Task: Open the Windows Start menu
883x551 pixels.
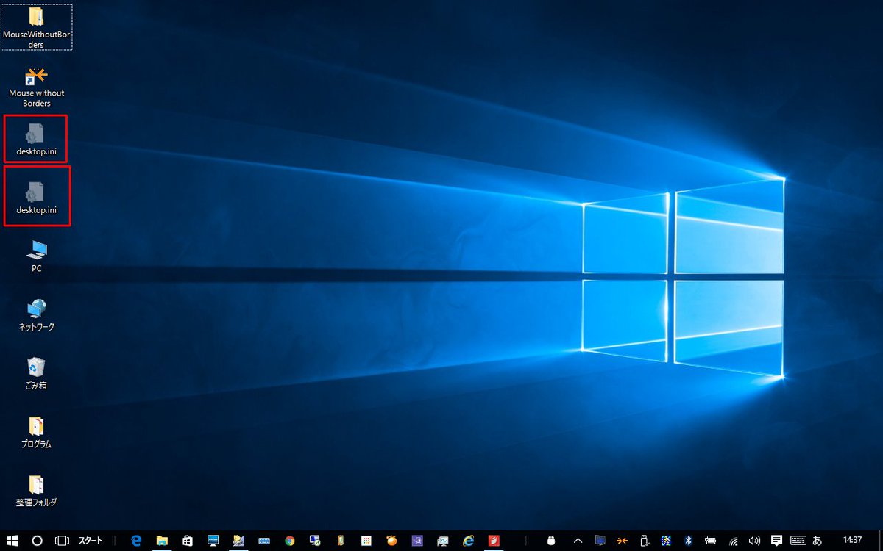Action: coord(13,540)
